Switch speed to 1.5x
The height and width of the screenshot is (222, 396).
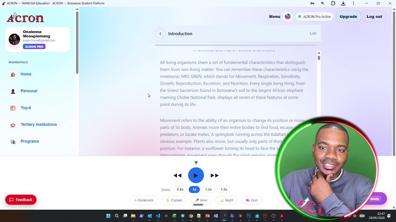click(x=224, y=189)
